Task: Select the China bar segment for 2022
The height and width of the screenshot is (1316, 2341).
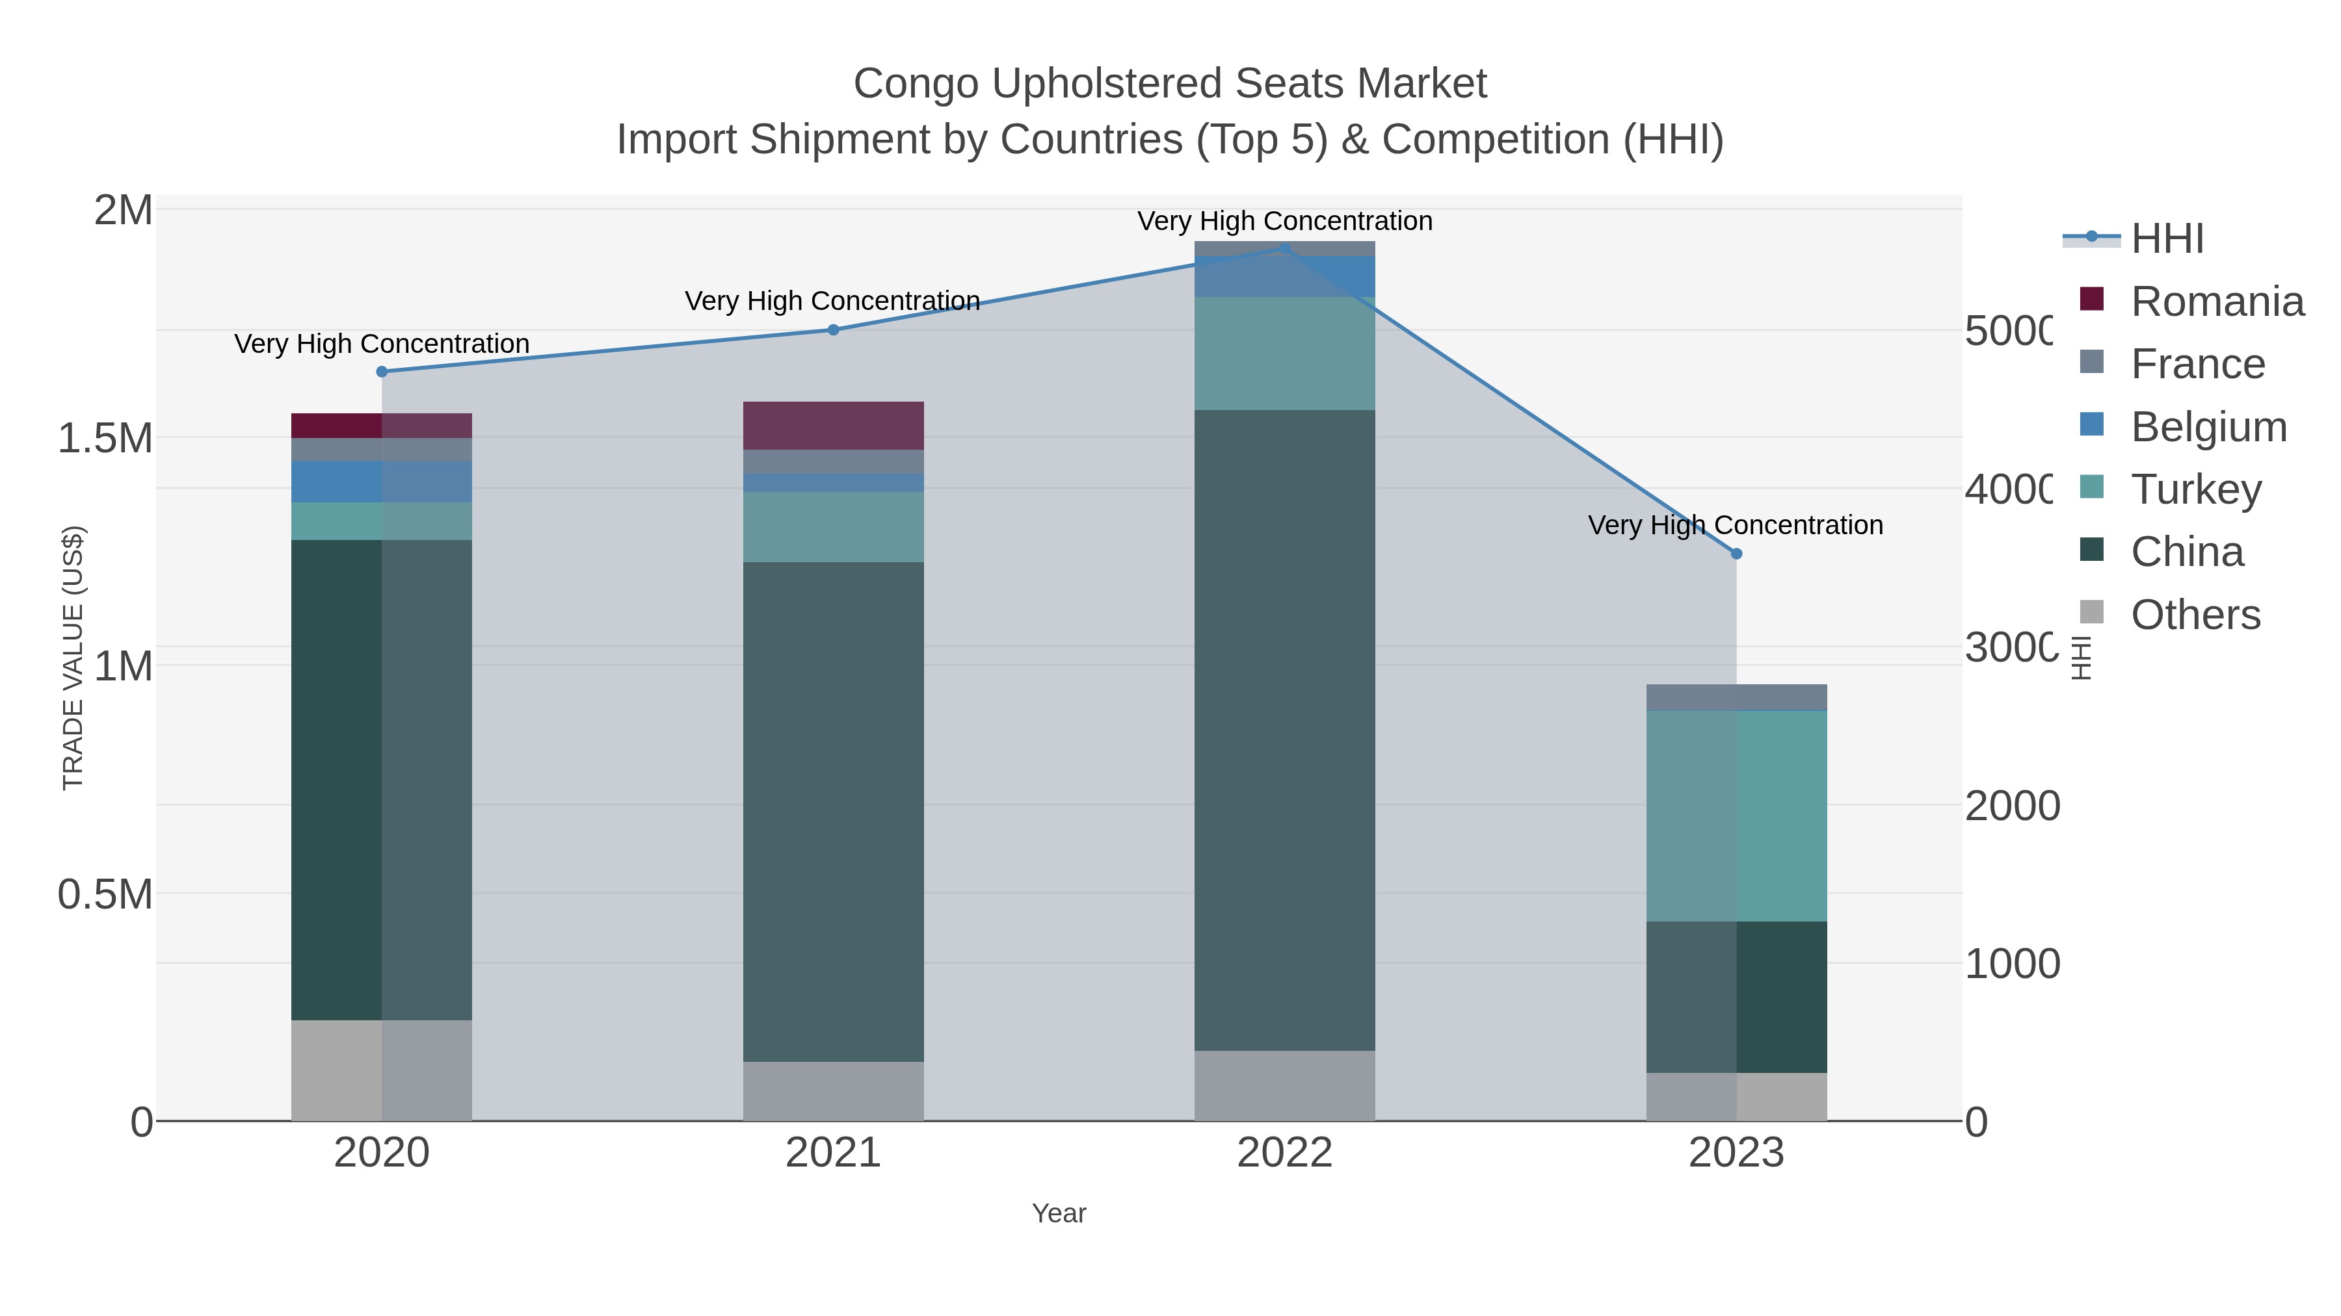Action: [1285, 730]
